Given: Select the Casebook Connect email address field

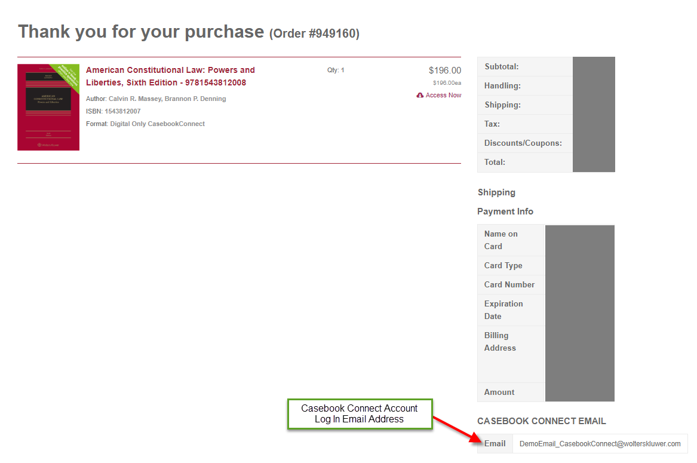Looking at the screenshot, I should (600, 444).
